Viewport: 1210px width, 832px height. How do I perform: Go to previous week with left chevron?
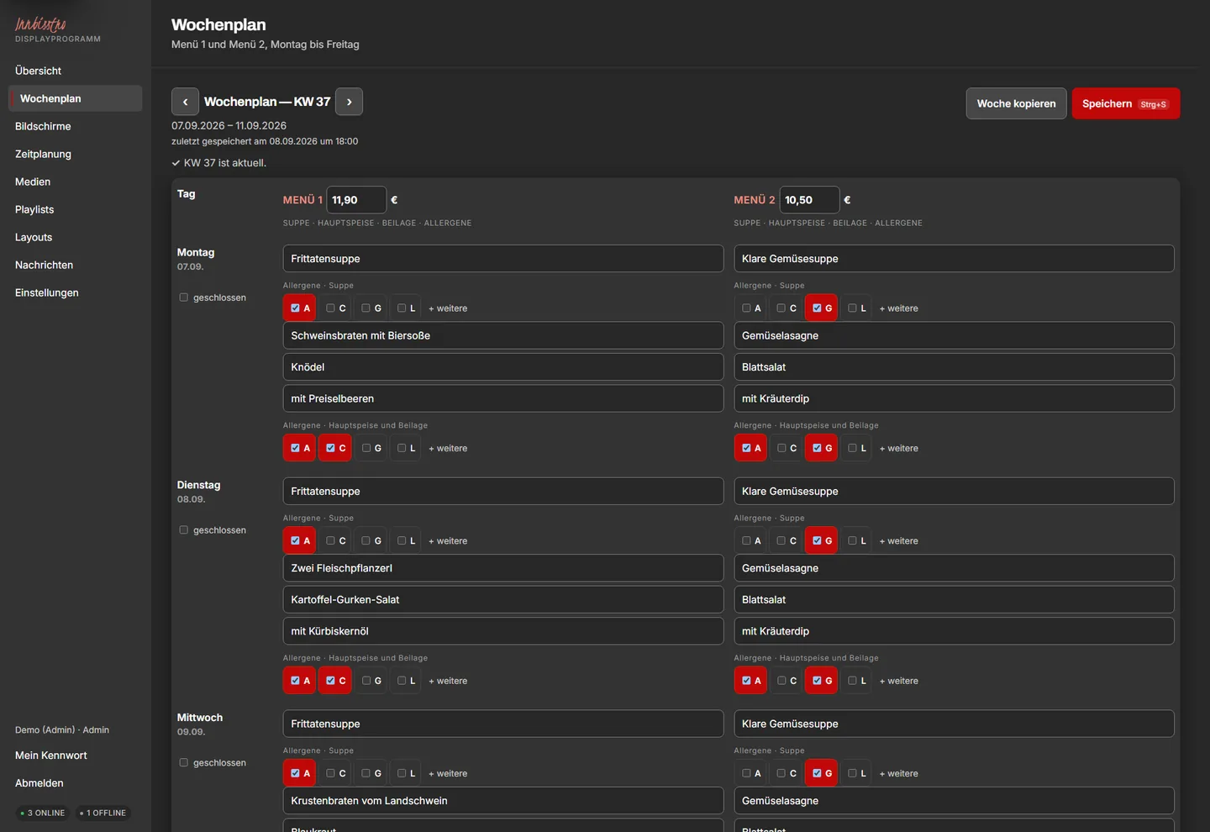[185, 102]
